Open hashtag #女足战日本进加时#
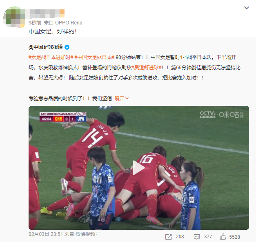The image size is (256, 242). 51,57
